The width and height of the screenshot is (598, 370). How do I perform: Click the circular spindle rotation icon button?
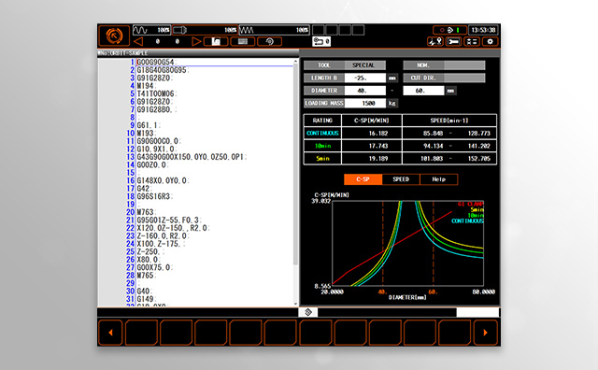tap(270, 41)
